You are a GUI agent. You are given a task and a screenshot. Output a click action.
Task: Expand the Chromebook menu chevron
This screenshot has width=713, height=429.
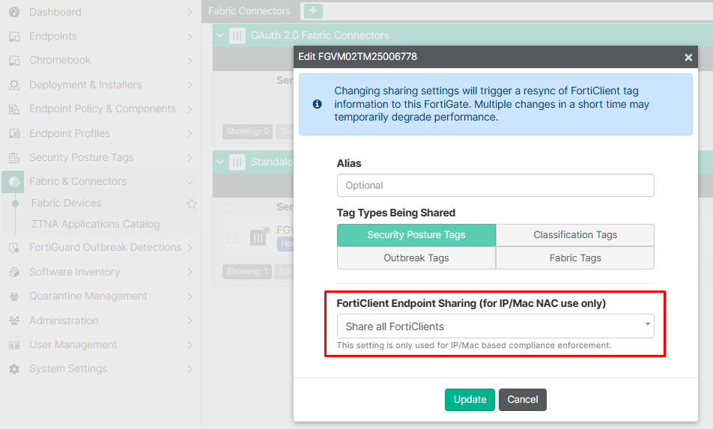[x=189, y=61]
